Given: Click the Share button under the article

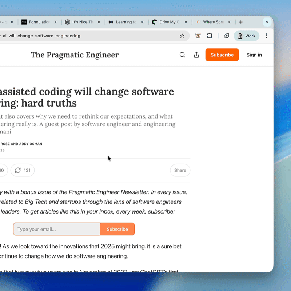Looking at the screenshot, I should 180,170.
